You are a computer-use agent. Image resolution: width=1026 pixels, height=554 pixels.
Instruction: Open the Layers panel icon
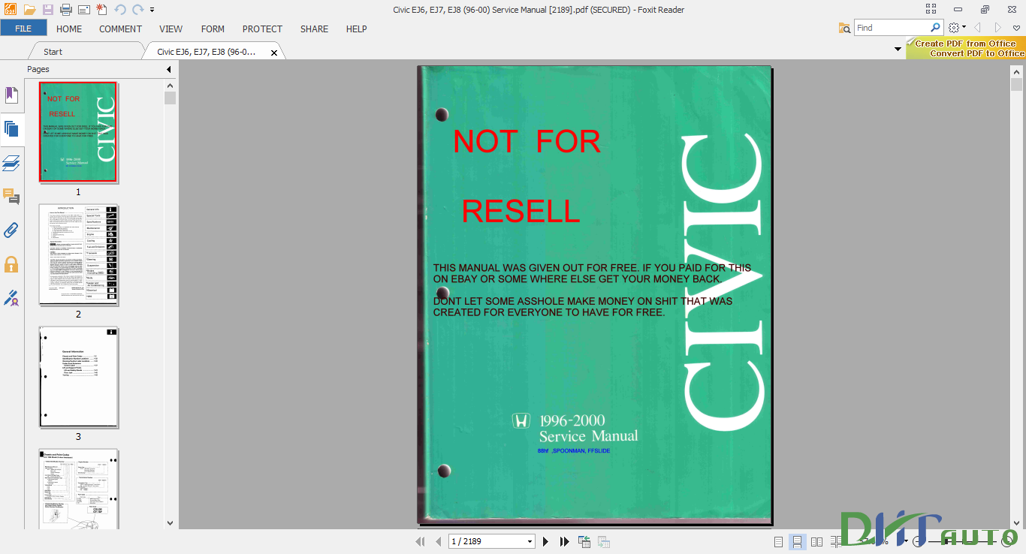pos(11,163)
